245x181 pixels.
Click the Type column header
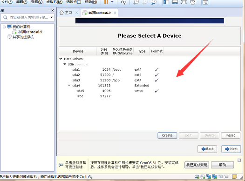click(142, 51)
